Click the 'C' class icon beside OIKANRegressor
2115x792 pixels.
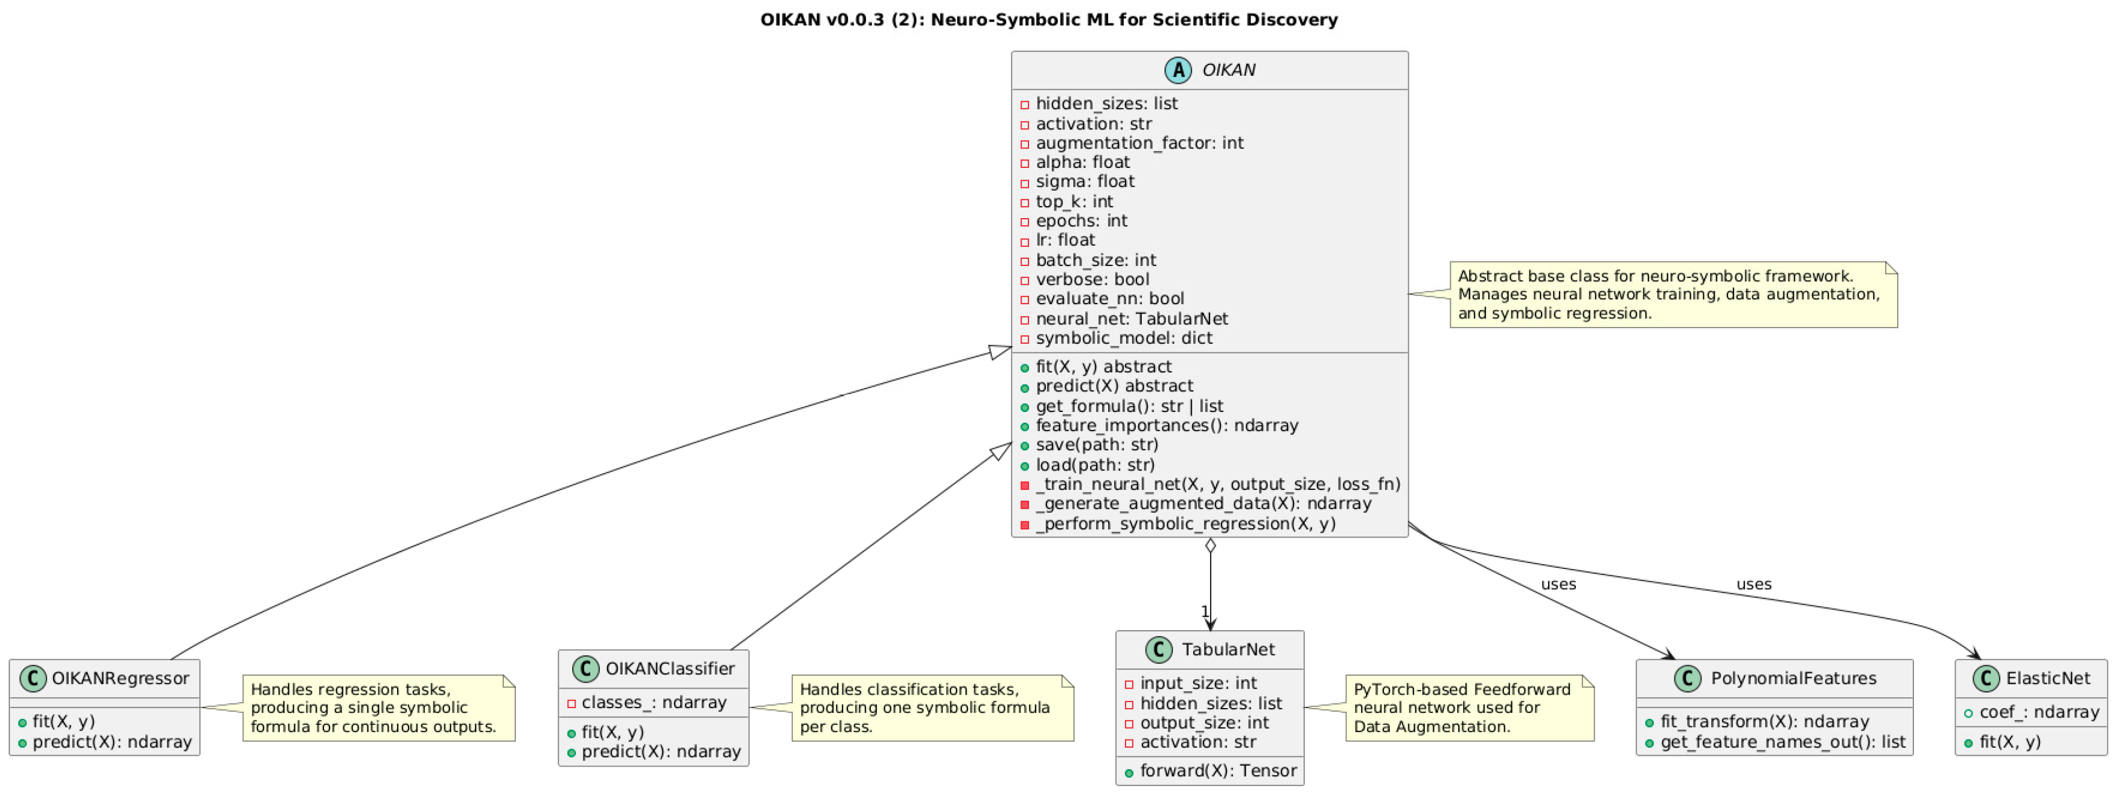[x=32, y=679]
